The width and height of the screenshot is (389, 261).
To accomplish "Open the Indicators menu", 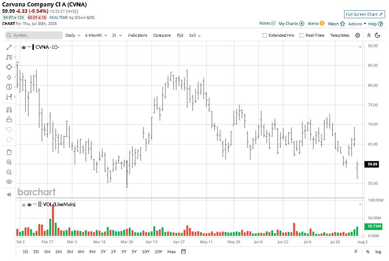I will click(x=138, y=35).
